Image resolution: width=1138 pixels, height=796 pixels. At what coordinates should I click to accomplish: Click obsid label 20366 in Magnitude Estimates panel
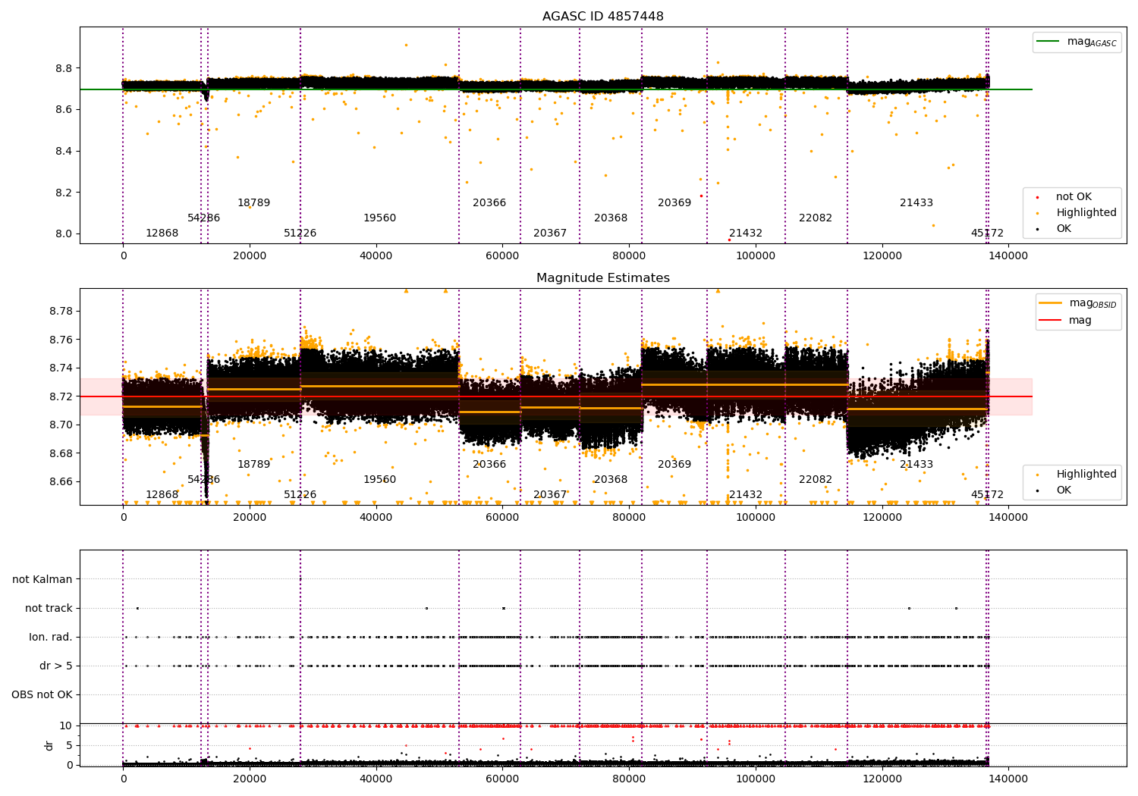click(x=489, y=465)
